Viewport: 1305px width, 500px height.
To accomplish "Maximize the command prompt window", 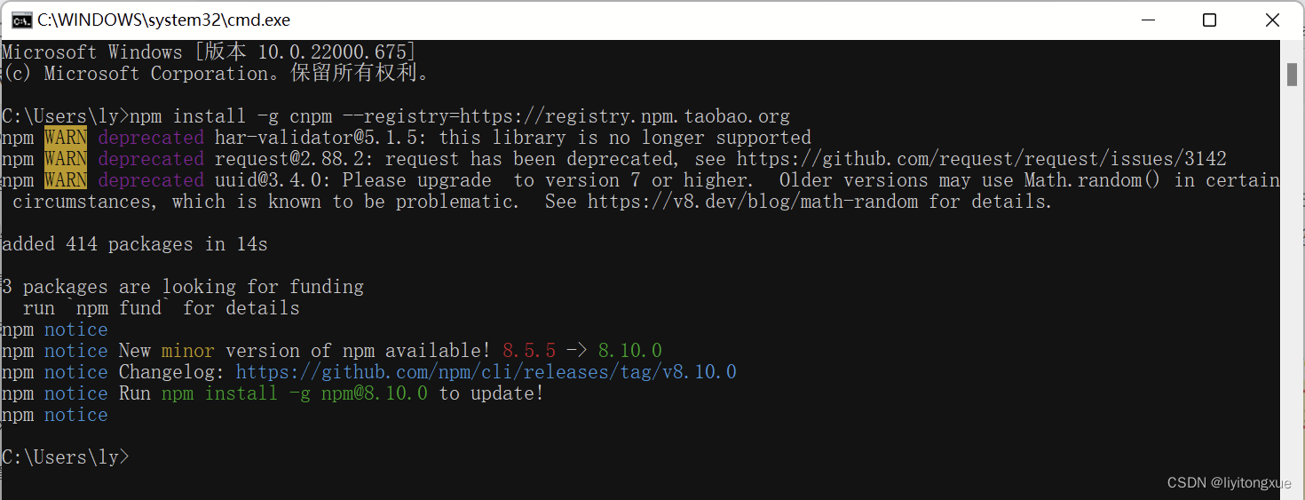I will [x=1209, y=20].
